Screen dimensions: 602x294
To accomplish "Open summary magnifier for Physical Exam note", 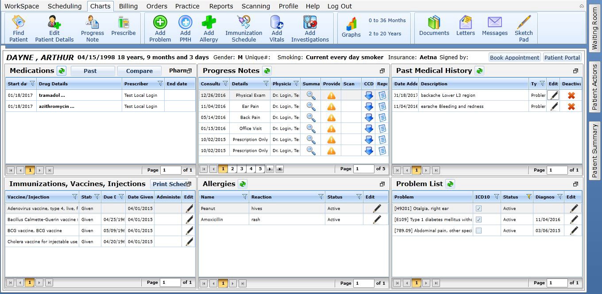I will 310,95.
